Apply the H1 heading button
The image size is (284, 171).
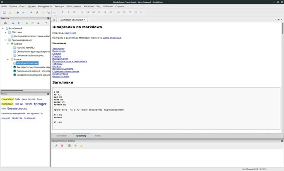(82, 12)
